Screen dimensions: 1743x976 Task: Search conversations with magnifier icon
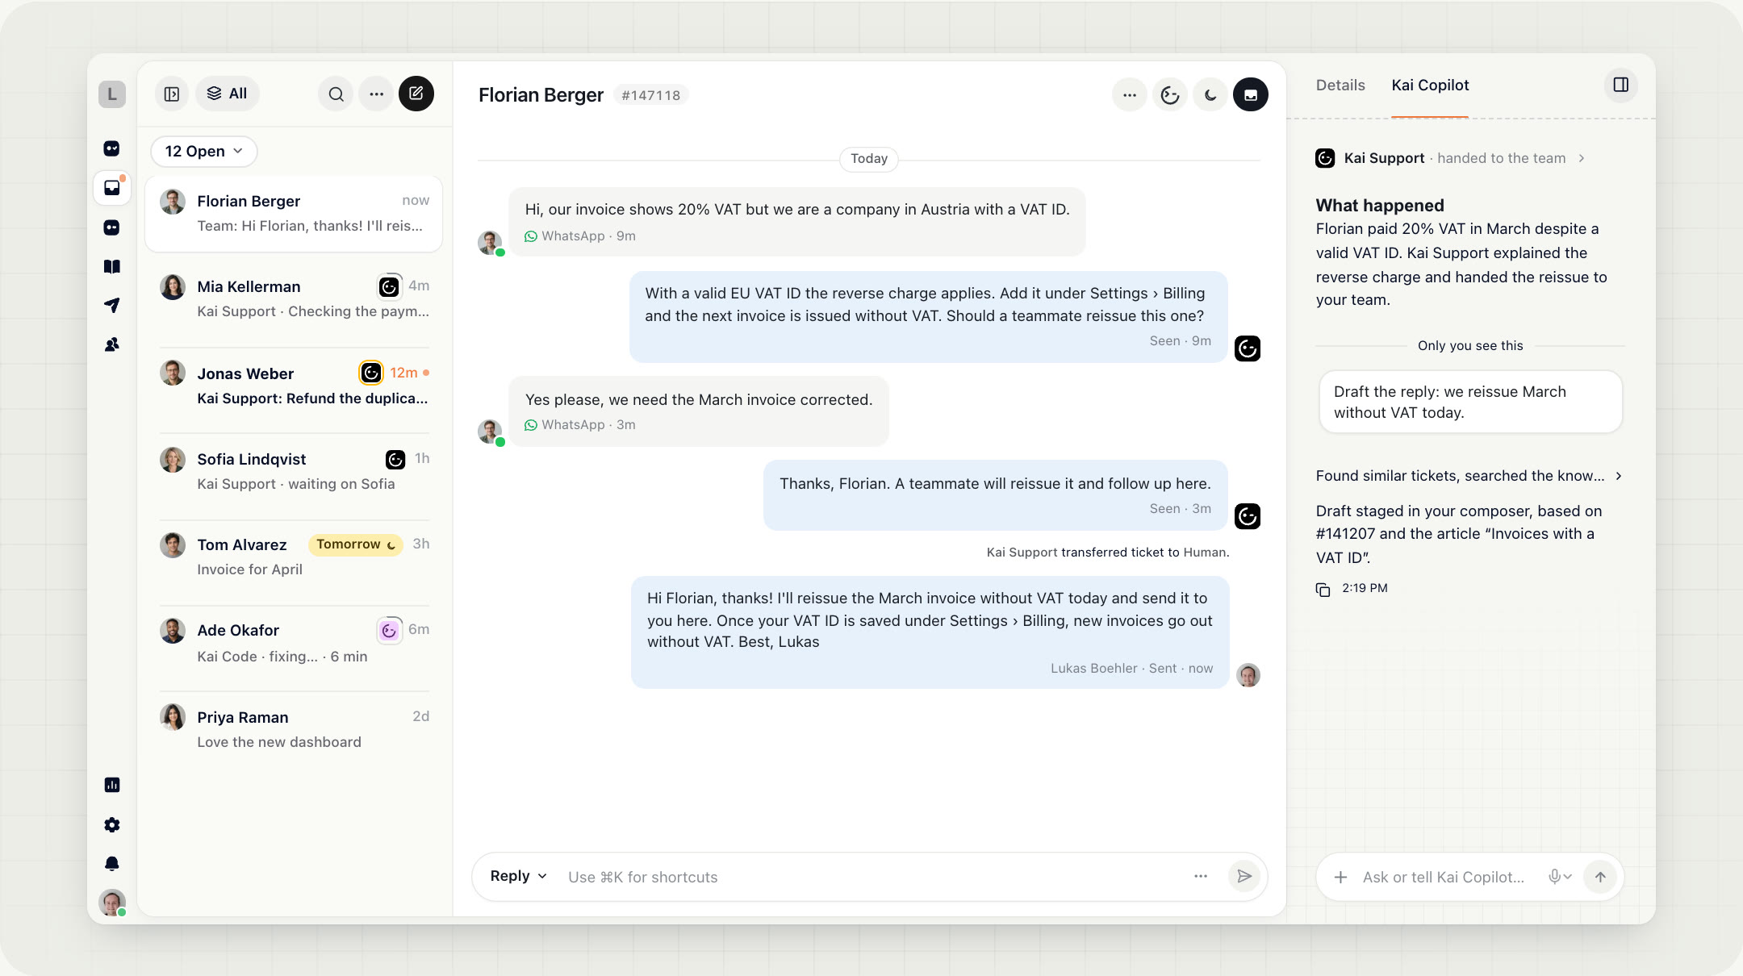[x=336, y=94]
